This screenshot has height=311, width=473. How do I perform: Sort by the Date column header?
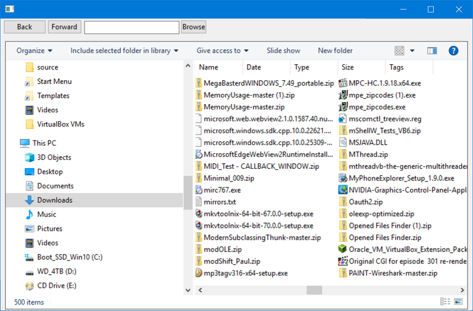[267, 67]
